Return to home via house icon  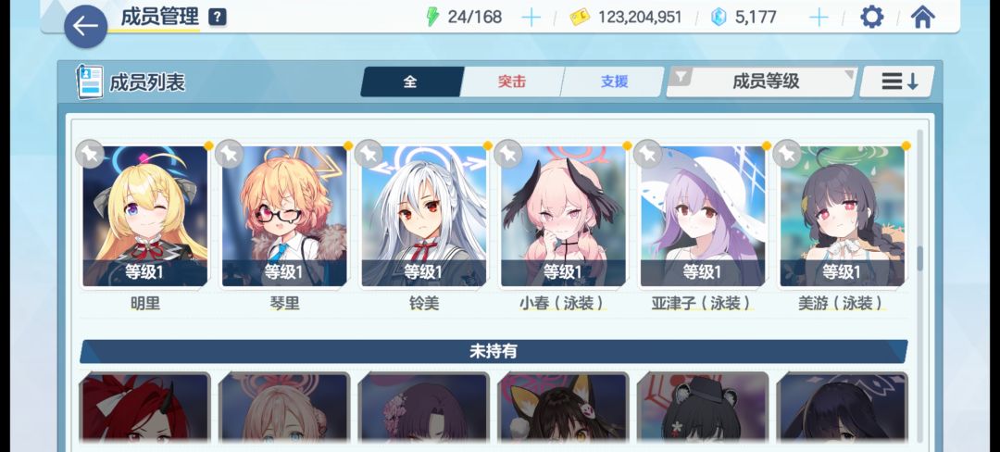(x=922, y=18)
